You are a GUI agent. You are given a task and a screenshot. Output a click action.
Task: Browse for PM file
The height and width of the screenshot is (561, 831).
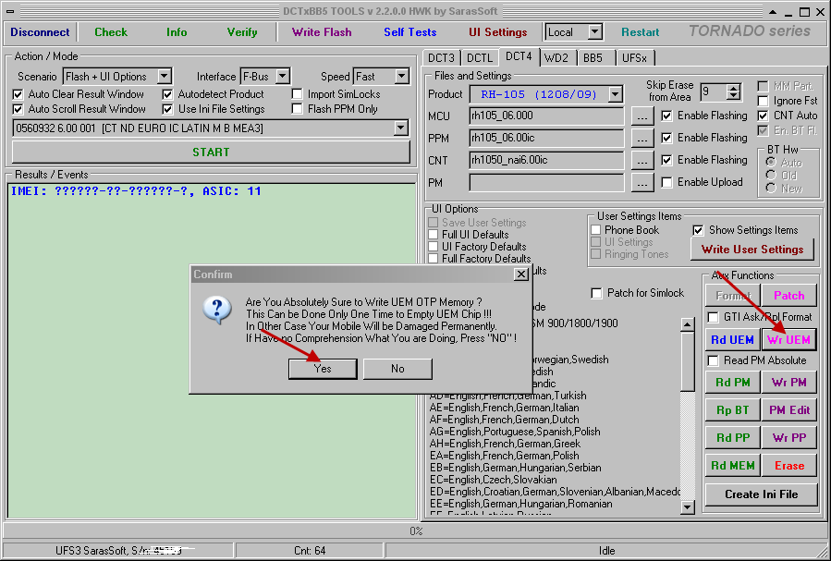[642, 183]
